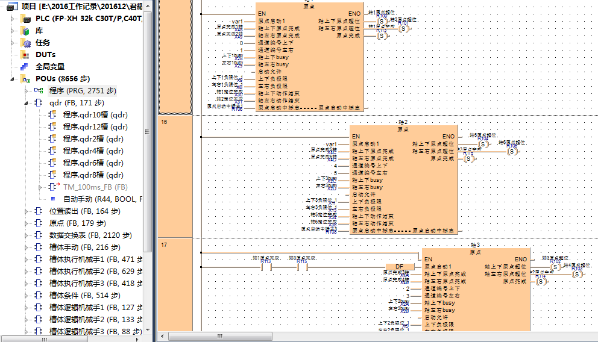Click the DUTs folder icon
The image size is (598, 342).
[25, 55]
